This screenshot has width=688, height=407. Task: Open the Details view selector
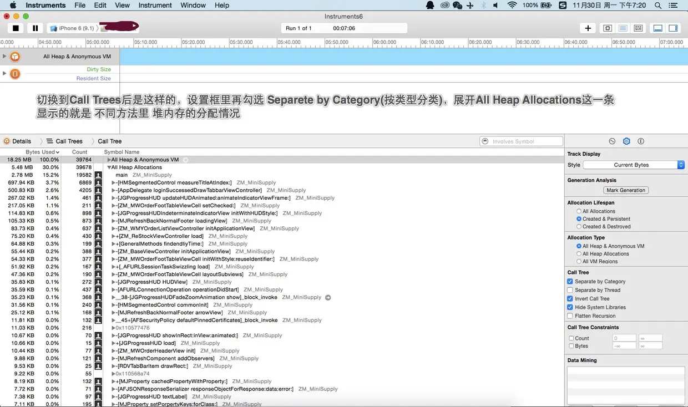pos(17,141)
